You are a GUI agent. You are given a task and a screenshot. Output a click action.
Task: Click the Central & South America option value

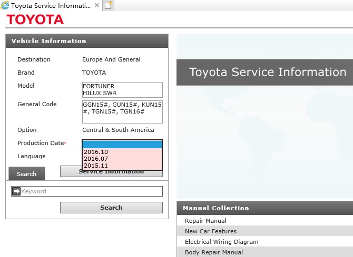(118, 130)
